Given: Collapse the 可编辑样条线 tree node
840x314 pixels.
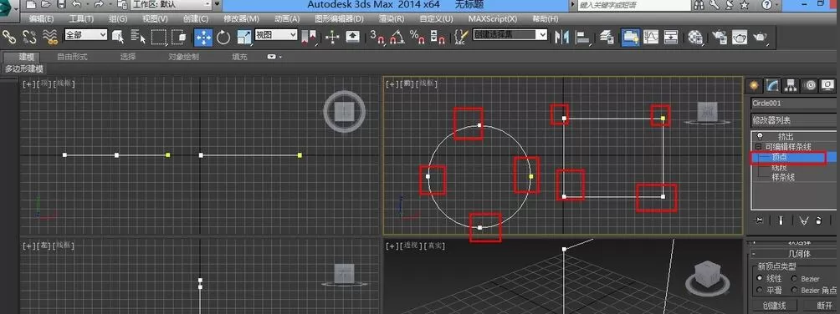Looking at the screenshot, I should tap(758, 147).
